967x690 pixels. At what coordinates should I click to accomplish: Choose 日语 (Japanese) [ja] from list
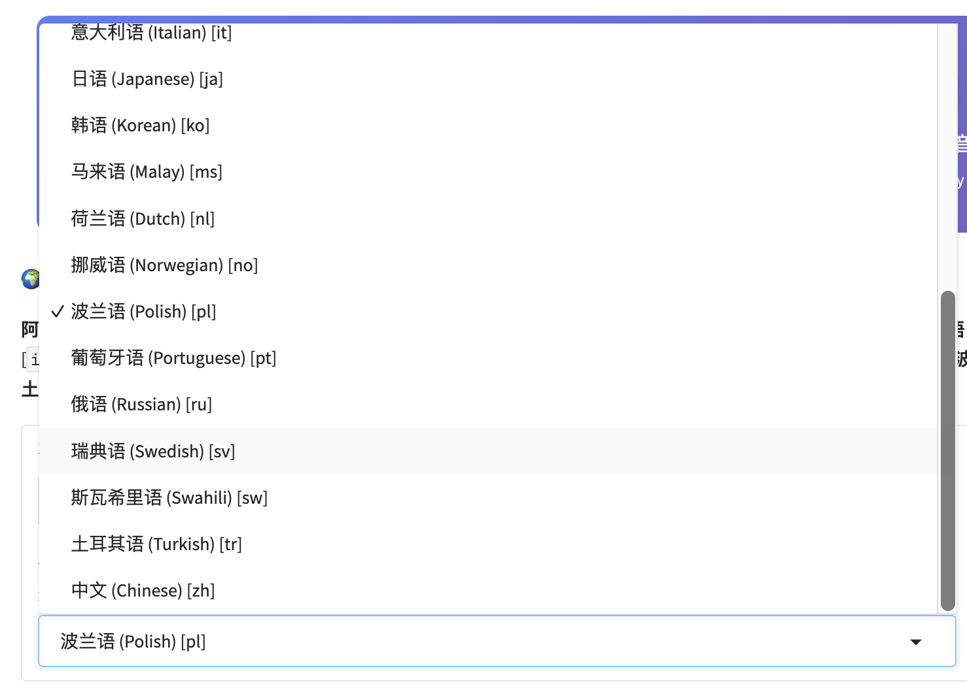coord(147,79)
